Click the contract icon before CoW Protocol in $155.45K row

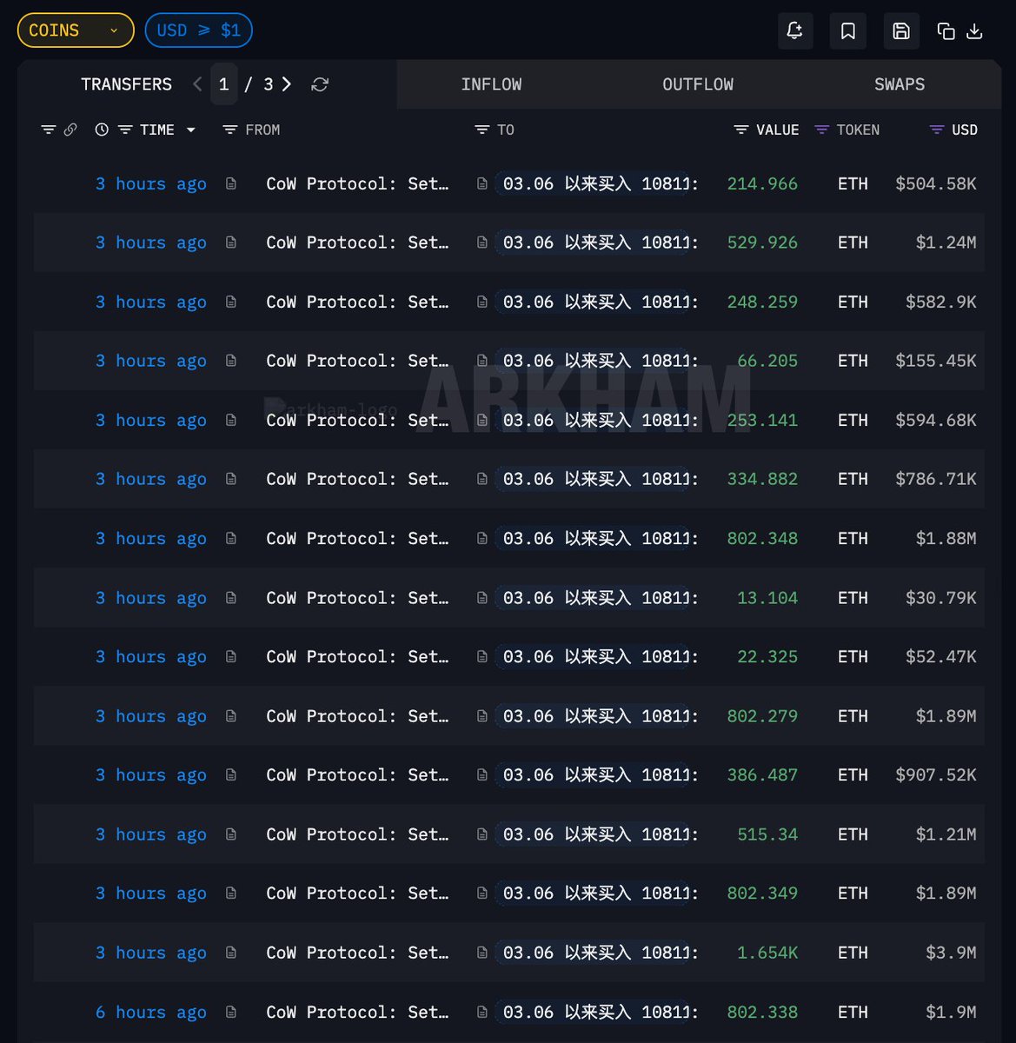click(x=231, y=361)
